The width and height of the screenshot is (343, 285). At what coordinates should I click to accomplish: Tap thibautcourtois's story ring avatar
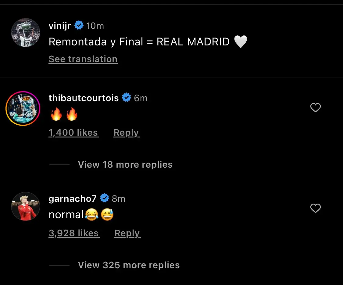point(23,109)
